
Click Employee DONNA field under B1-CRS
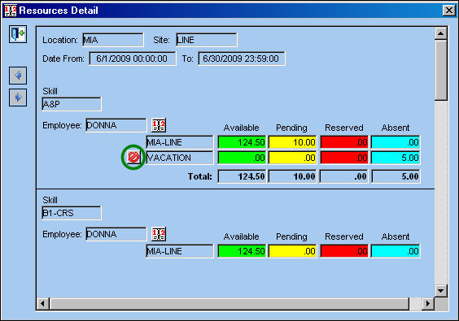[116, 234]
